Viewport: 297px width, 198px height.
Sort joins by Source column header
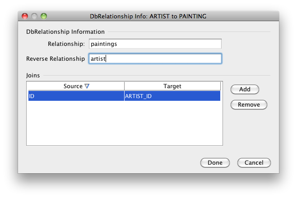click(73, 86)
